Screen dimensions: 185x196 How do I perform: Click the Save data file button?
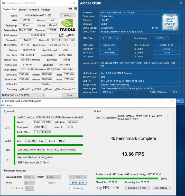pyautogui.click(x=161, y=188)
